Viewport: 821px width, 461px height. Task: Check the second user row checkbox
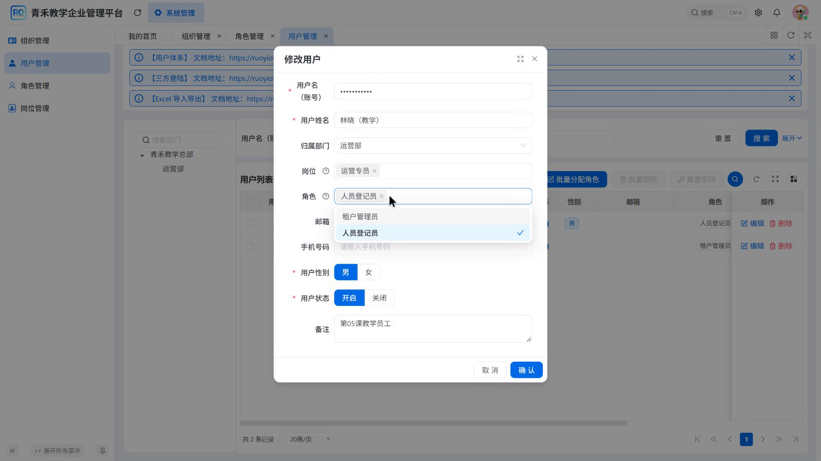tap(250, 246)
